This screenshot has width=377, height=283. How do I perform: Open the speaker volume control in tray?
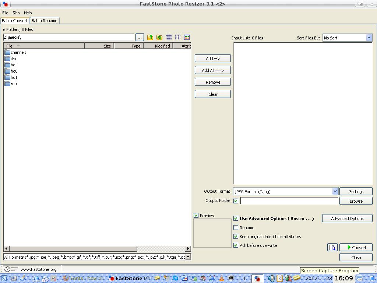pyautogui.click(x=271, y=279)
